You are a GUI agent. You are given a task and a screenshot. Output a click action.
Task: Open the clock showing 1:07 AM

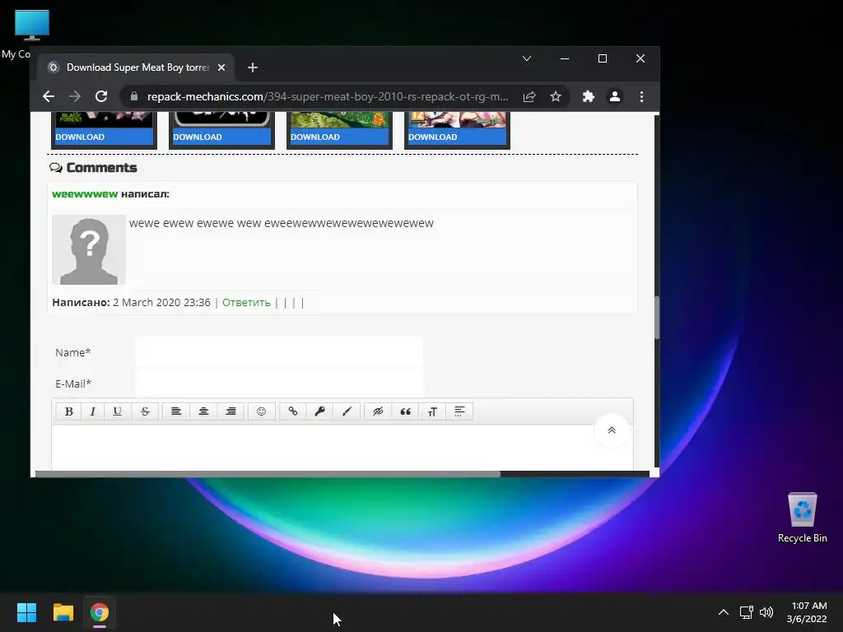[x=807, y=612]
